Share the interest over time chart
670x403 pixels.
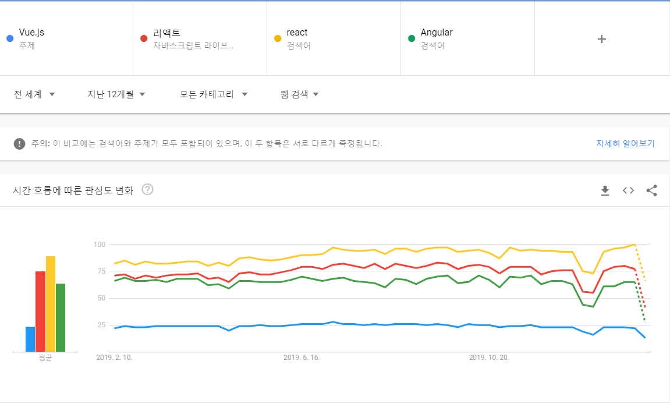(651, 190)
